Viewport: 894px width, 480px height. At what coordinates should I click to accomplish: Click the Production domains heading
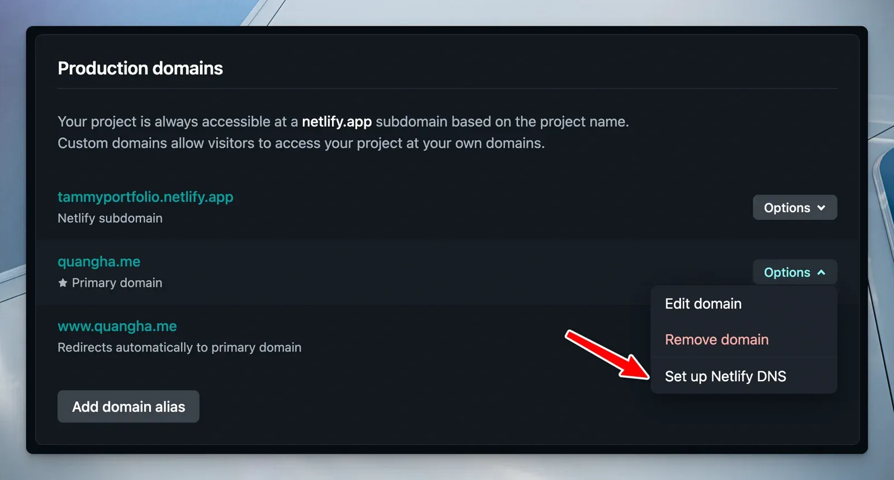click(x=140, y=68)
